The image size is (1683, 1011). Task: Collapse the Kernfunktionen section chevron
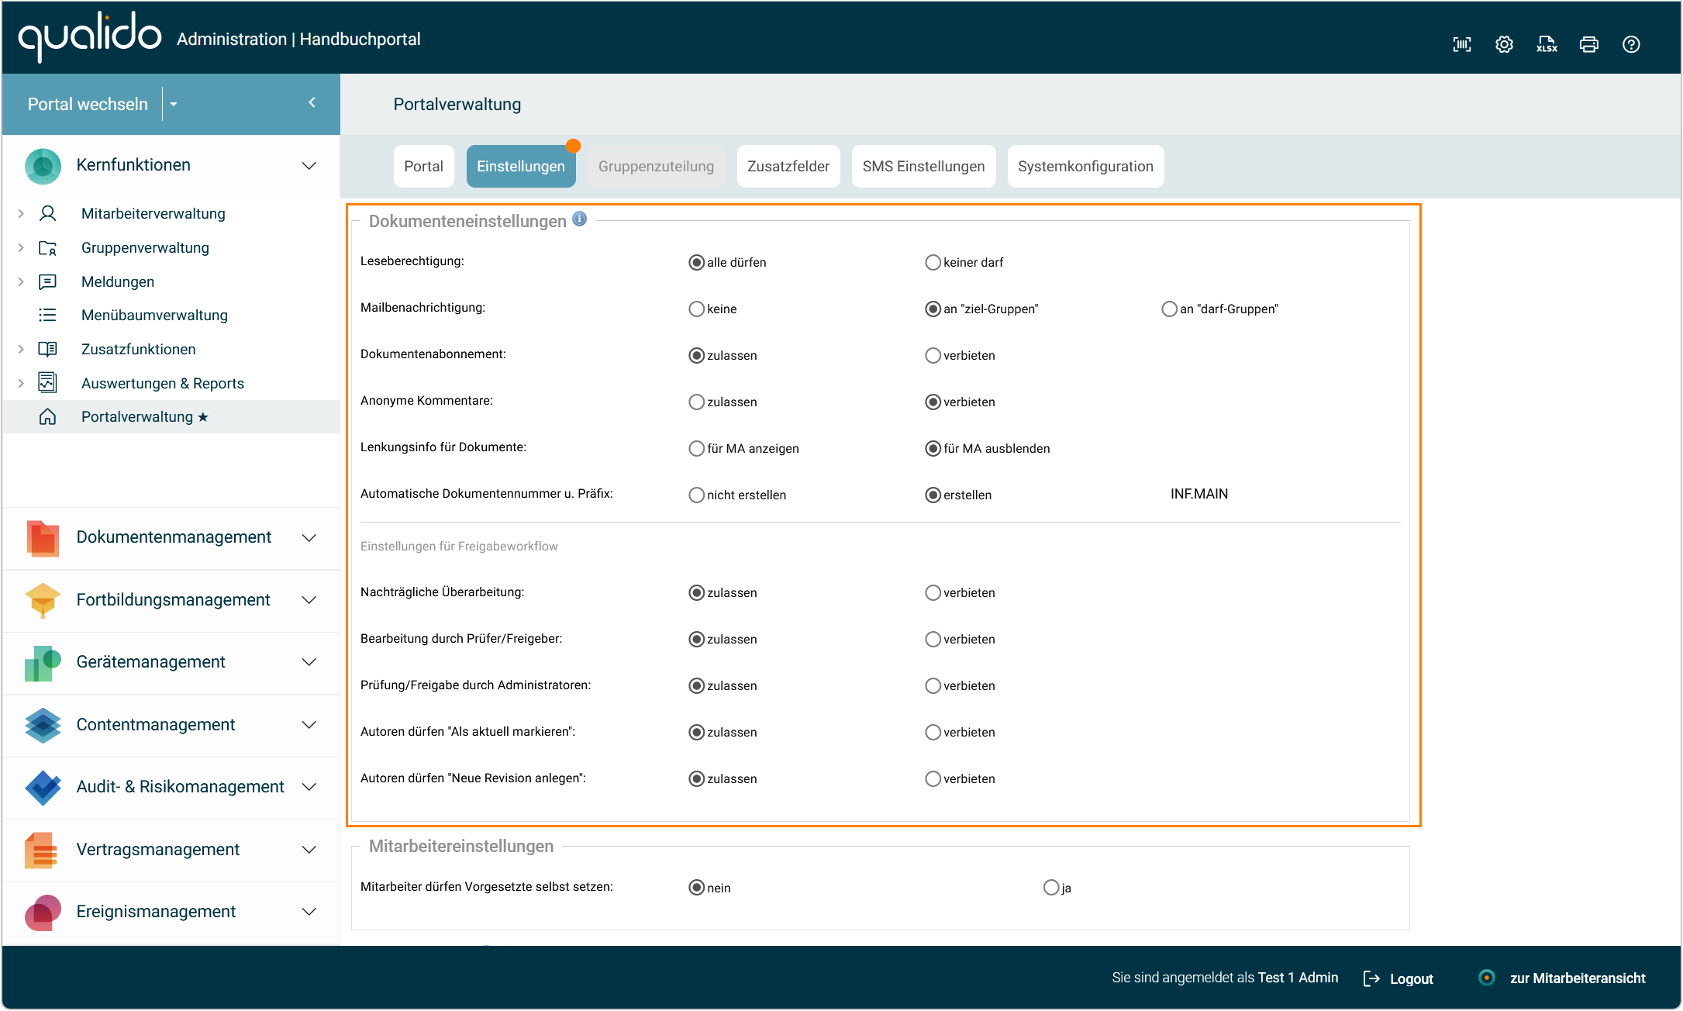pos(309,165)
